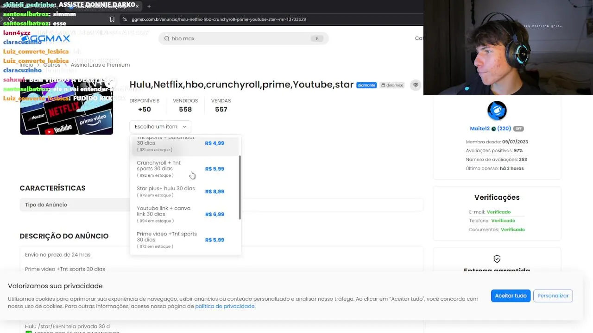Click the 994 em estoque label
Image resolution: width=593 pixels, height=333 pixels.
coord(155,221)
